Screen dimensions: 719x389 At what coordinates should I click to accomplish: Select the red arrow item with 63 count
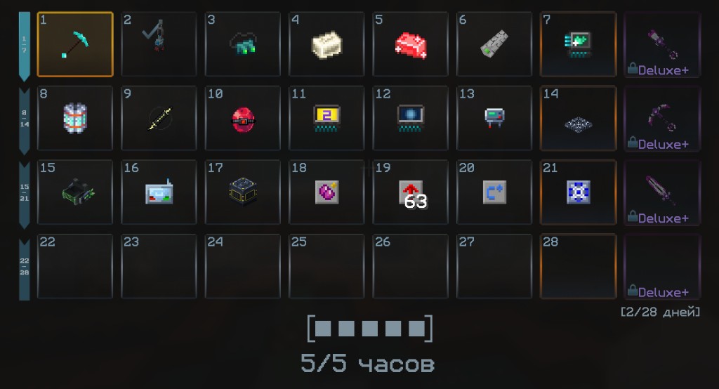[x=410, y=192]
